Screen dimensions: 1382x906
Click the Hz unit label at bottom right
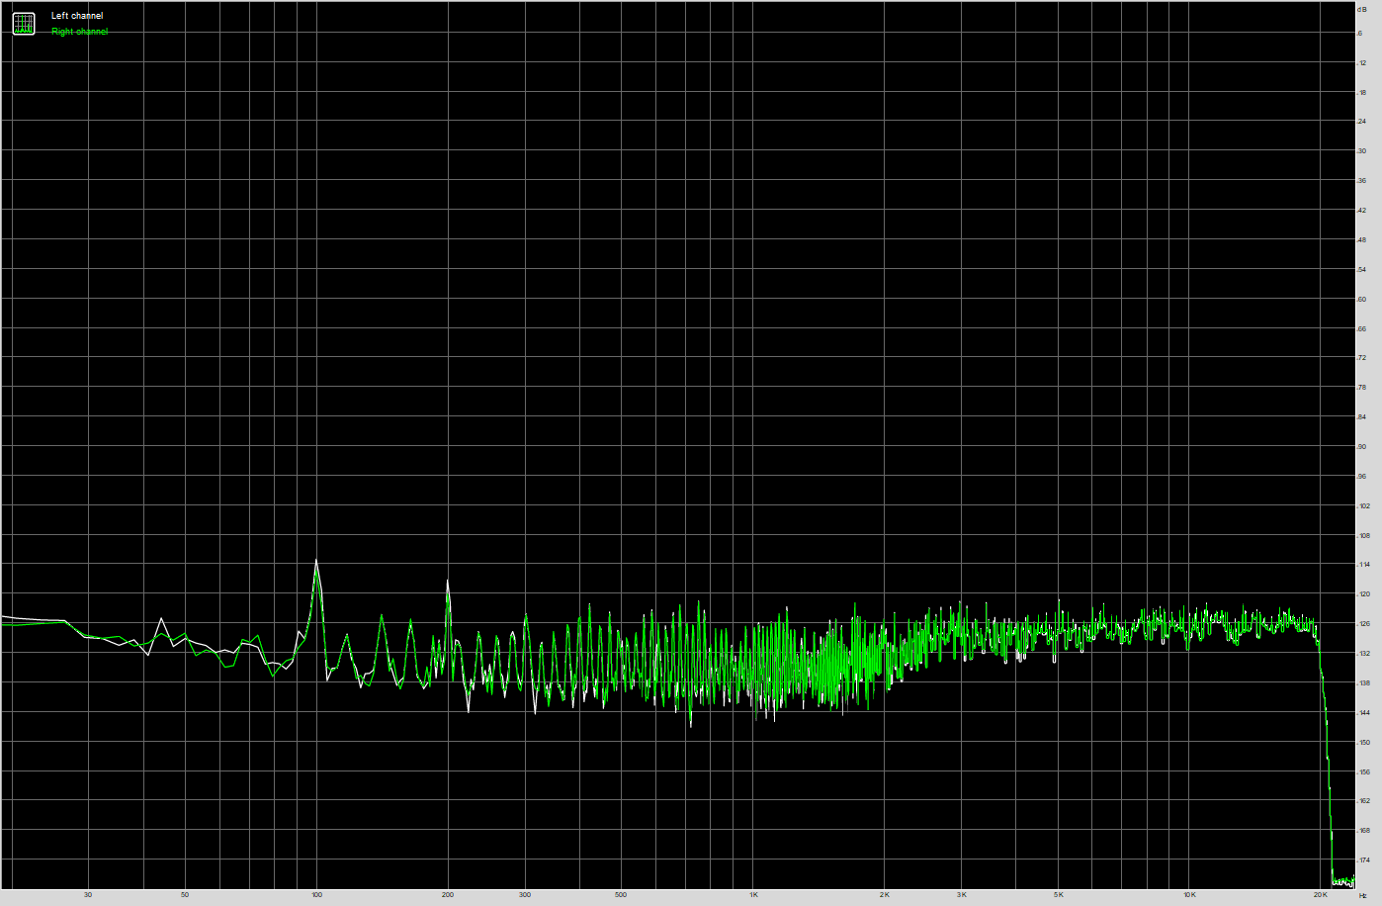point(1363,896)
